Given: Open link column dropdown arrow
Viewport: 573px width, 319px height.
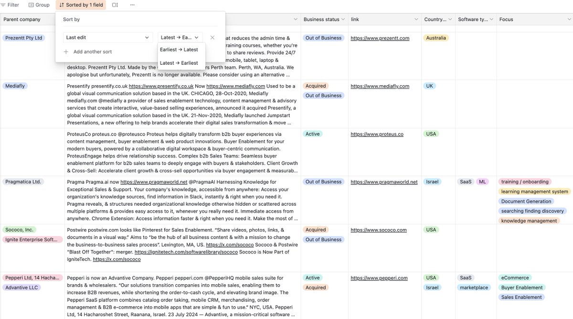Looking at the screenshot, I should pos(416,20).
